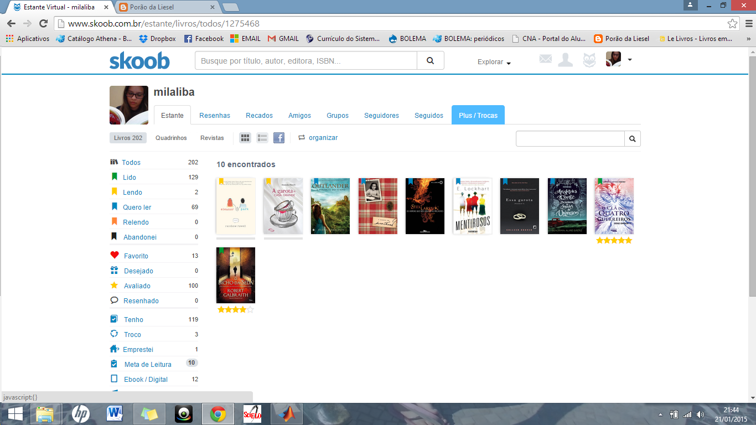
Task: Click the milaliba profile picture
Action: (129, 105)
